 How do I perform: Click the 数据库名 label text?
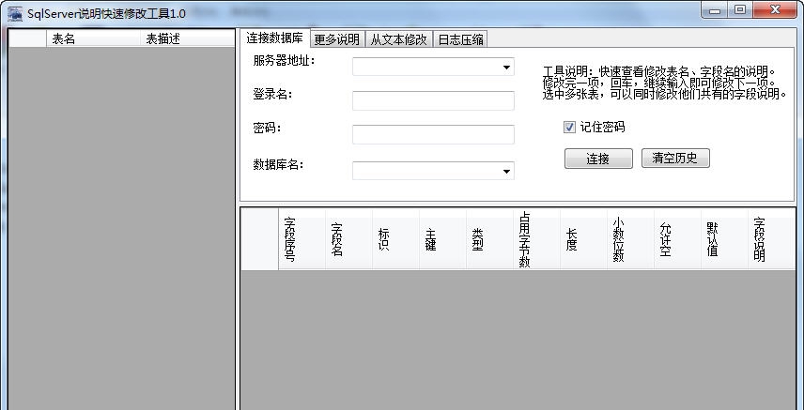click(278, 164)
